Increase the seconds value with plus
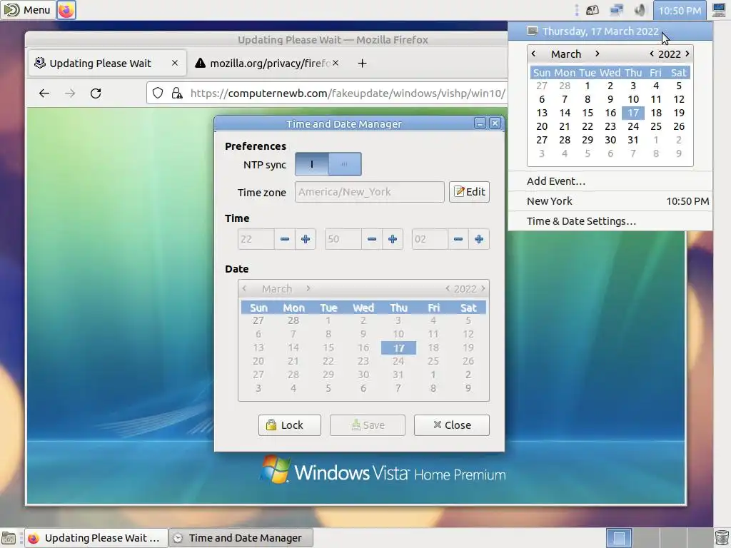The image size is (731, 548). coord(479,239)
